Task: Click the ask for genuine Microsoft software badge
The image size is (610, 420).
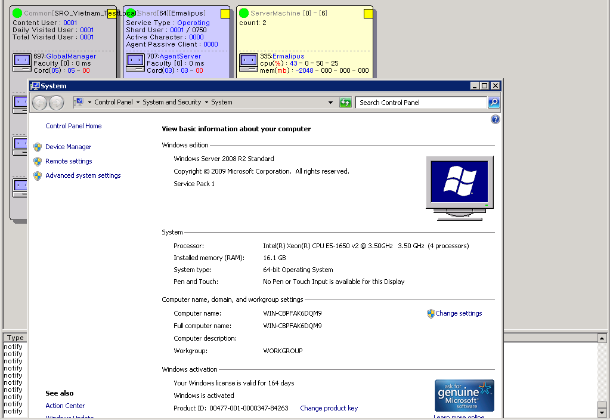Action: pyautogui.click(x=464, y=396)
